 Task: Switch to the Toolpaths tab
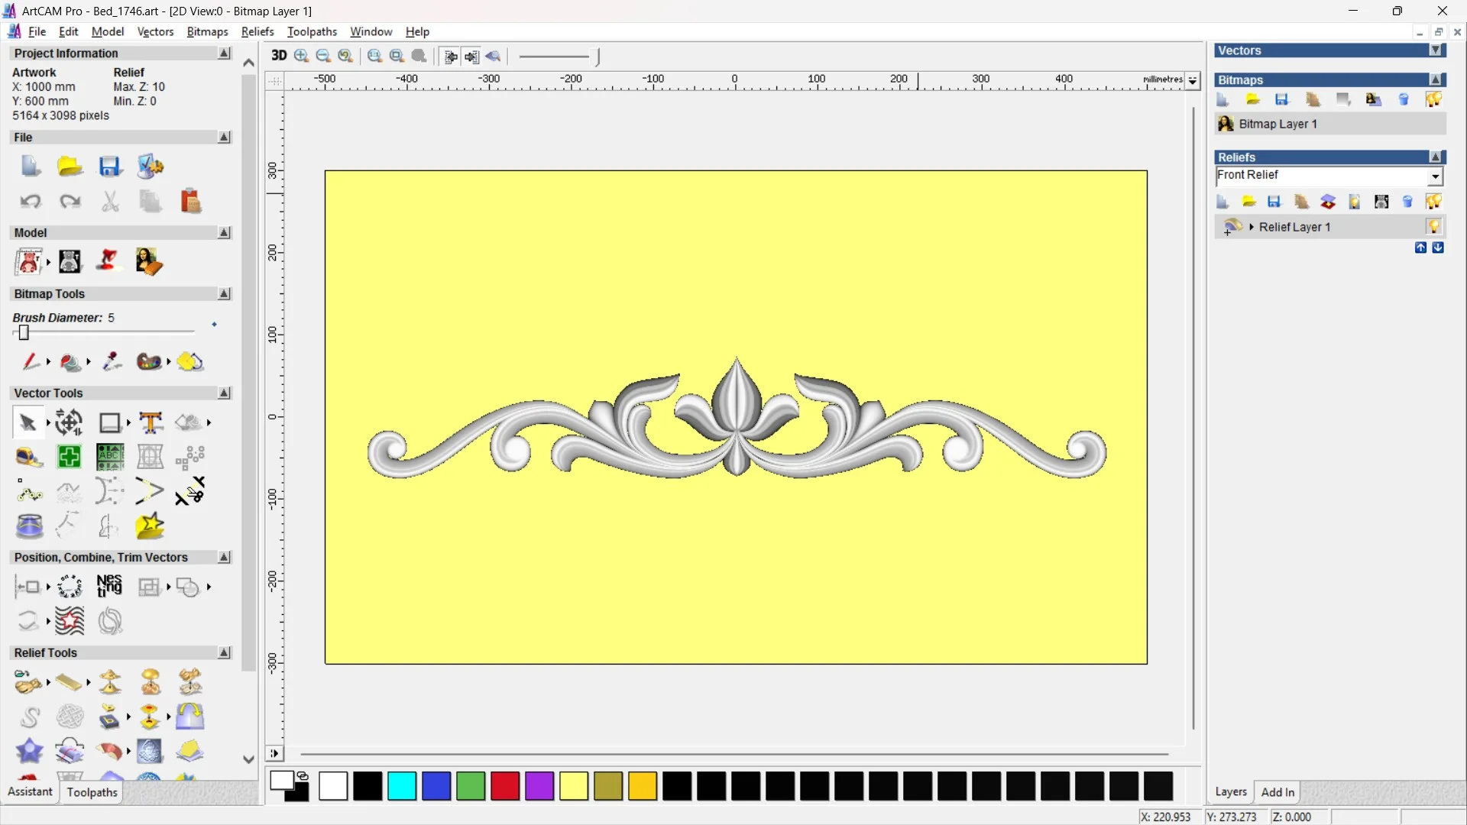click(x=92, y=792)
